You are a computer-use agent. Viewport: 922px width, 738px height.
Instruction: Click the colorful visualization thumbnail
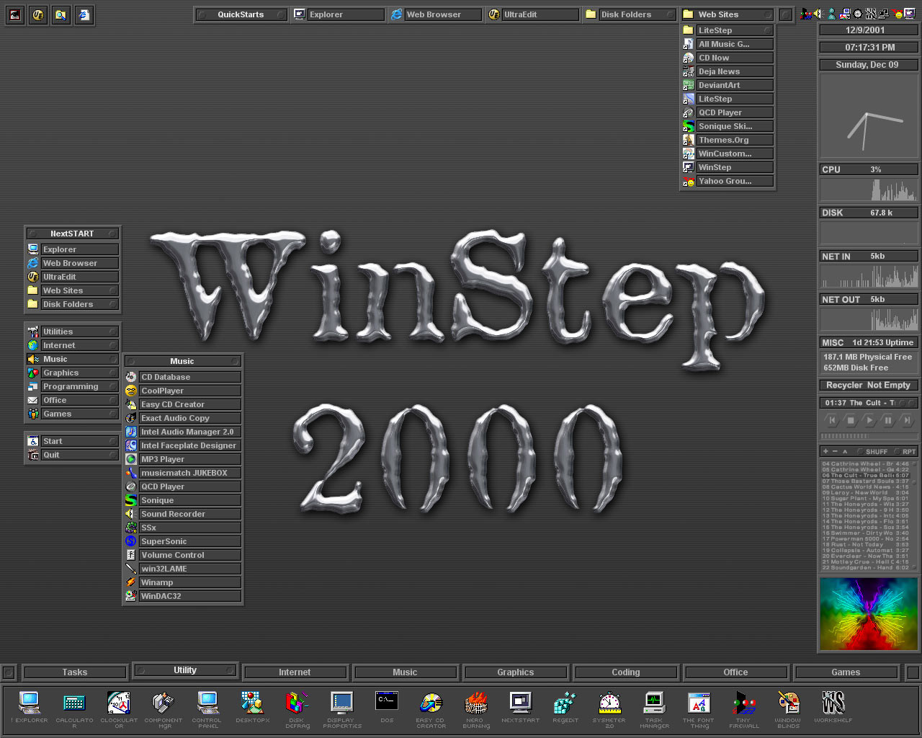click(869, 614)
